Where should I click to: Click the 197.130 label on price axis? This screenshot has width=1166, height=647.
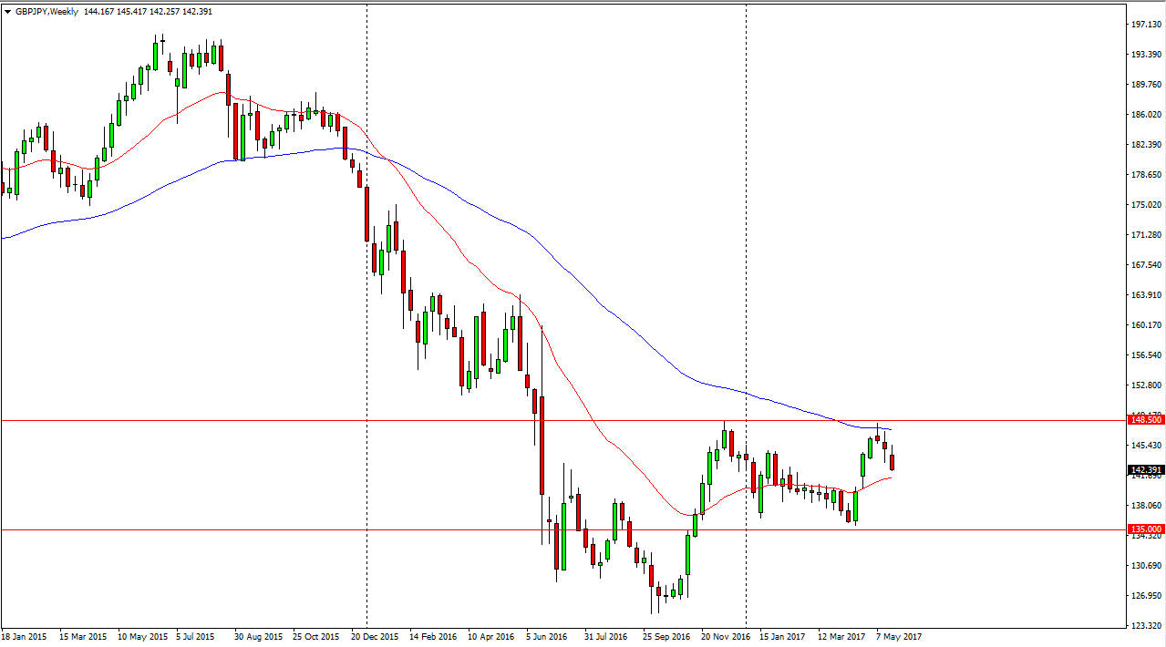coord(1145,25)
